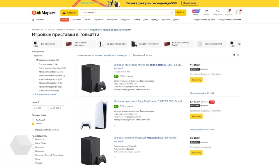Image resolution: width=279 pixels, height=165 pixels.
Task: Switch to grid view layout
Action: pos(238,55)
